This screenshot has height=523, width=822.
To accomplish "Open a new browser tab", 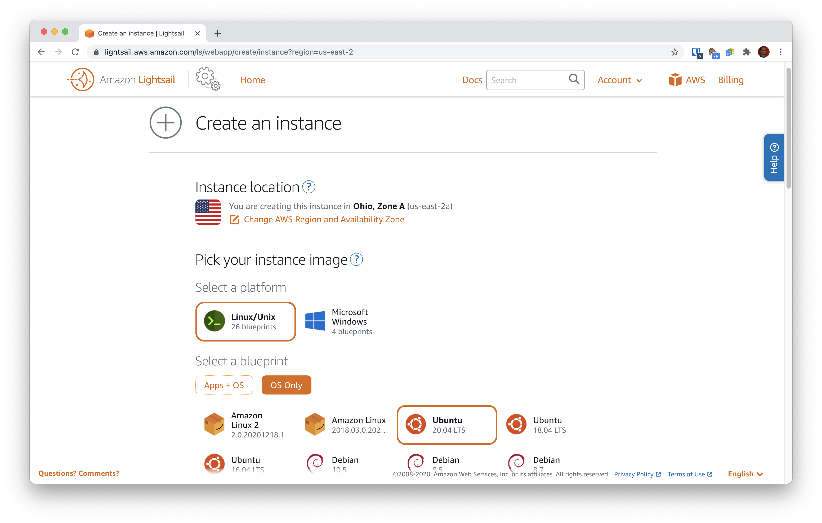I will [218, 33].
